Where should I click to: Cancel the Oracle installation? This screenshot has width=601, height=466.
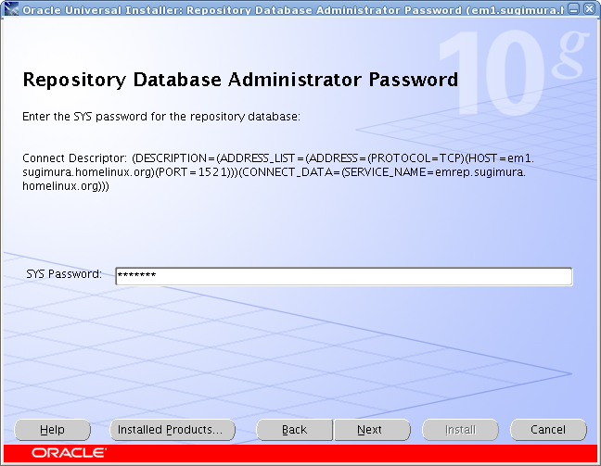point(548,430)
